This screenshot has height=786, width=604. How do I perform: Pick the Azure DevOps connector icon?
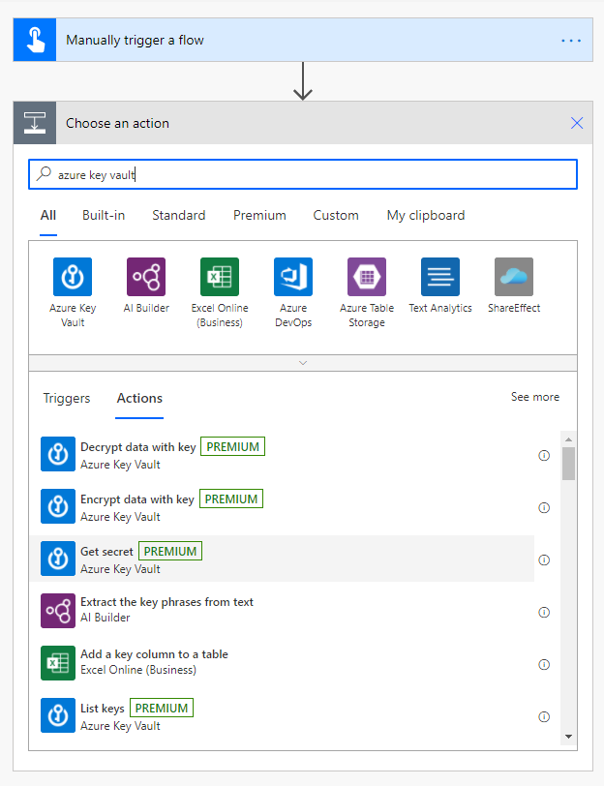[293, 277]
